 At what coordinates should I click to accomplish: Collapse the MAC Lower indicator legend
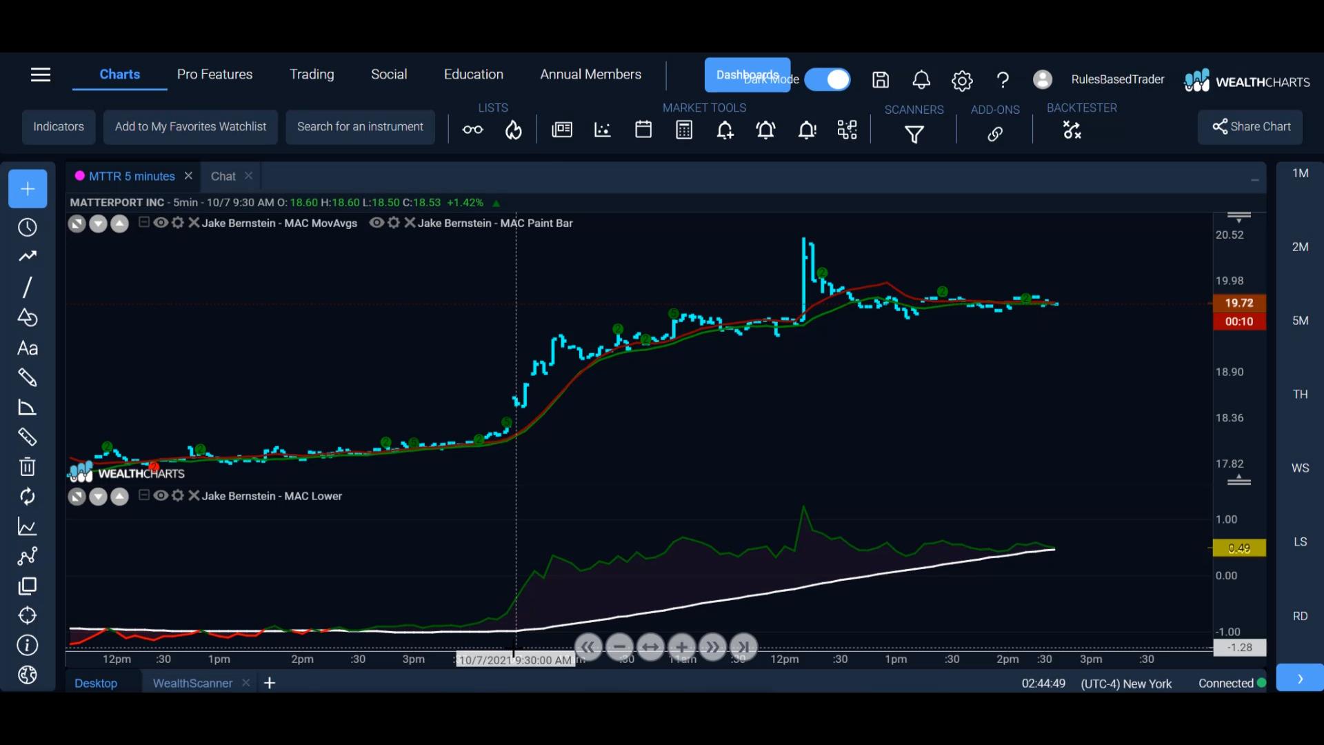144,495
